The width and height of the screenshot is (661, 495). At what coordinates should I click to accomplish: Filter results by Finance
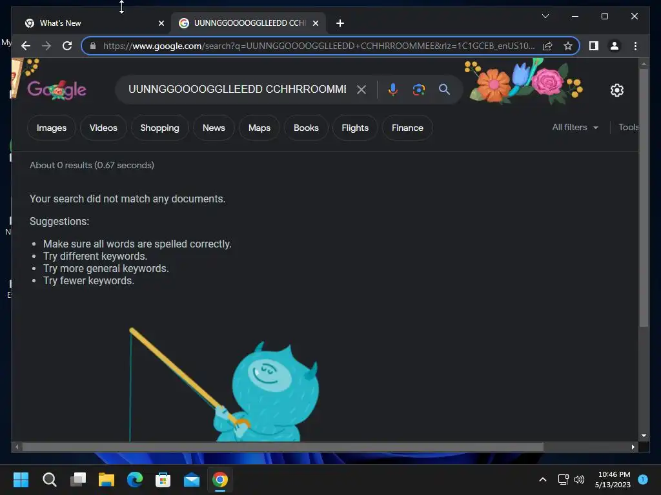[407, 128]
